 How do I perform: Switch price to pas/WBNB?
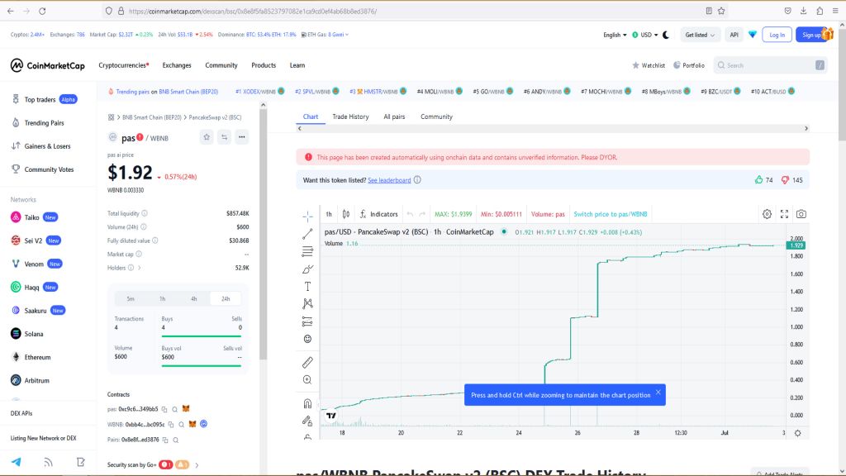coord(611,214)
